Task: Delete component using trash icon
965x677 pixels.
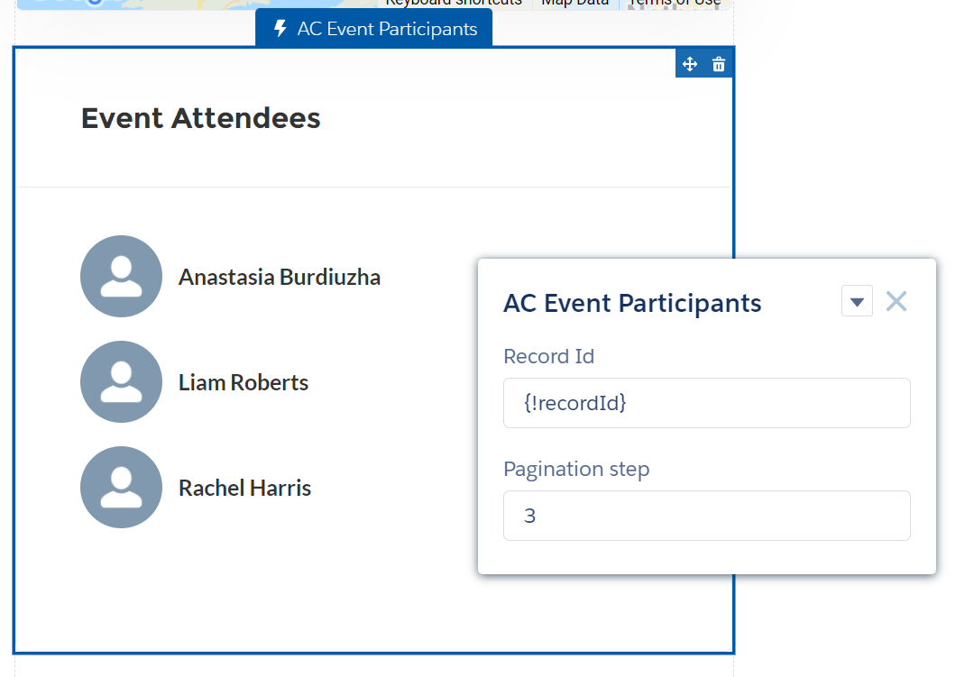Action: pos(718,64)
